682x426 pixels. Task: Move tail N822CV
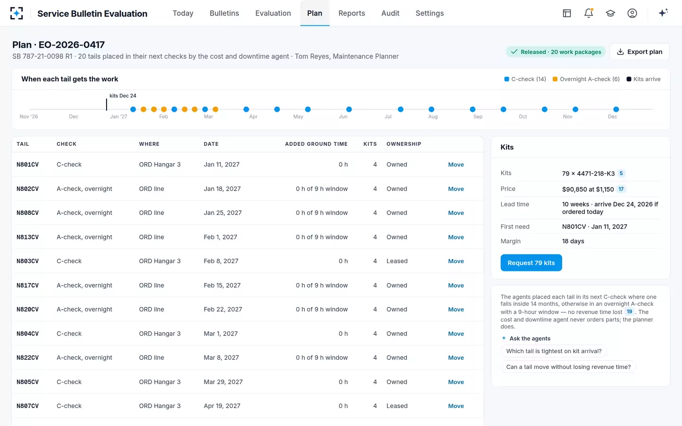click(456, 358)
